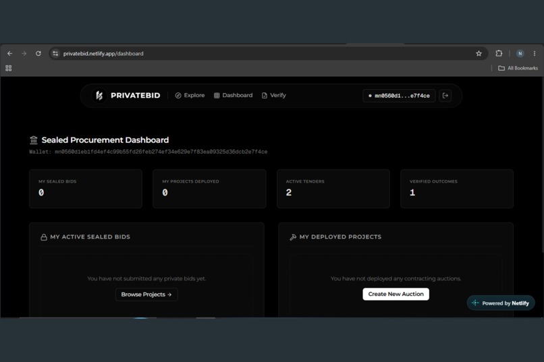Click the PRIVATEBID brand name
544x362 pixels.
click(135, 95)
